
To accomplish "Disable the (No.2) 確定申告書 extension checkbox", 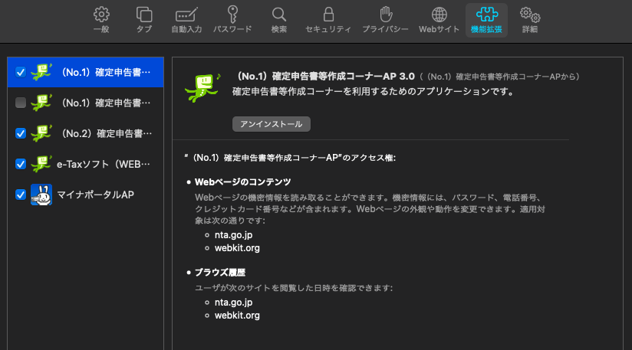I will 21,133.
